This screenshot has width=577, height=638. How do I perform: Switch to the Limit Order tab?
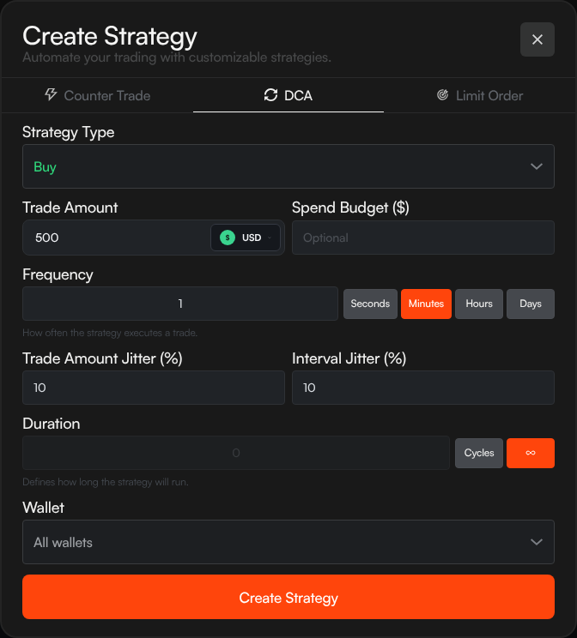[x=479, y=95]
